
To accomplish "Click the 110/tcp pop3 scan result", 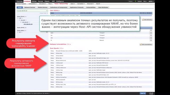I will pos(59,63).
